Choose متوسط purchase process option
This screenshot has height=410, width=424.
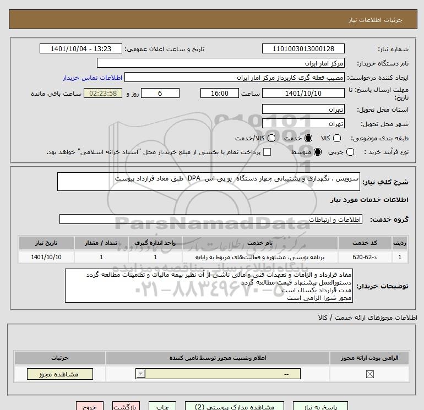(318, 152)
